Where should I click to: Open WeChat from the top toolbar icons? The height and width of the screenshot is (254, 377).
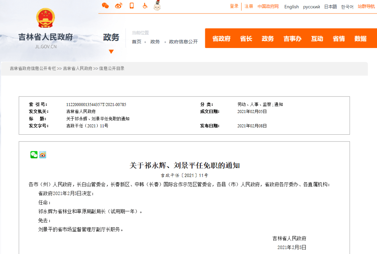pos(105,6)
